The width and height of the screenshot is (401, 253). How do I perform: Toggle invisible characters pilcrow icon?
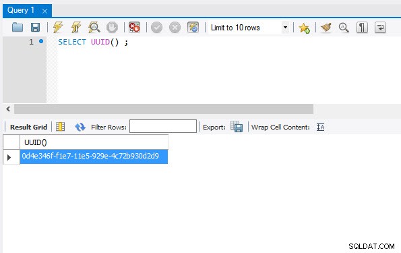[x=362, y=28]
